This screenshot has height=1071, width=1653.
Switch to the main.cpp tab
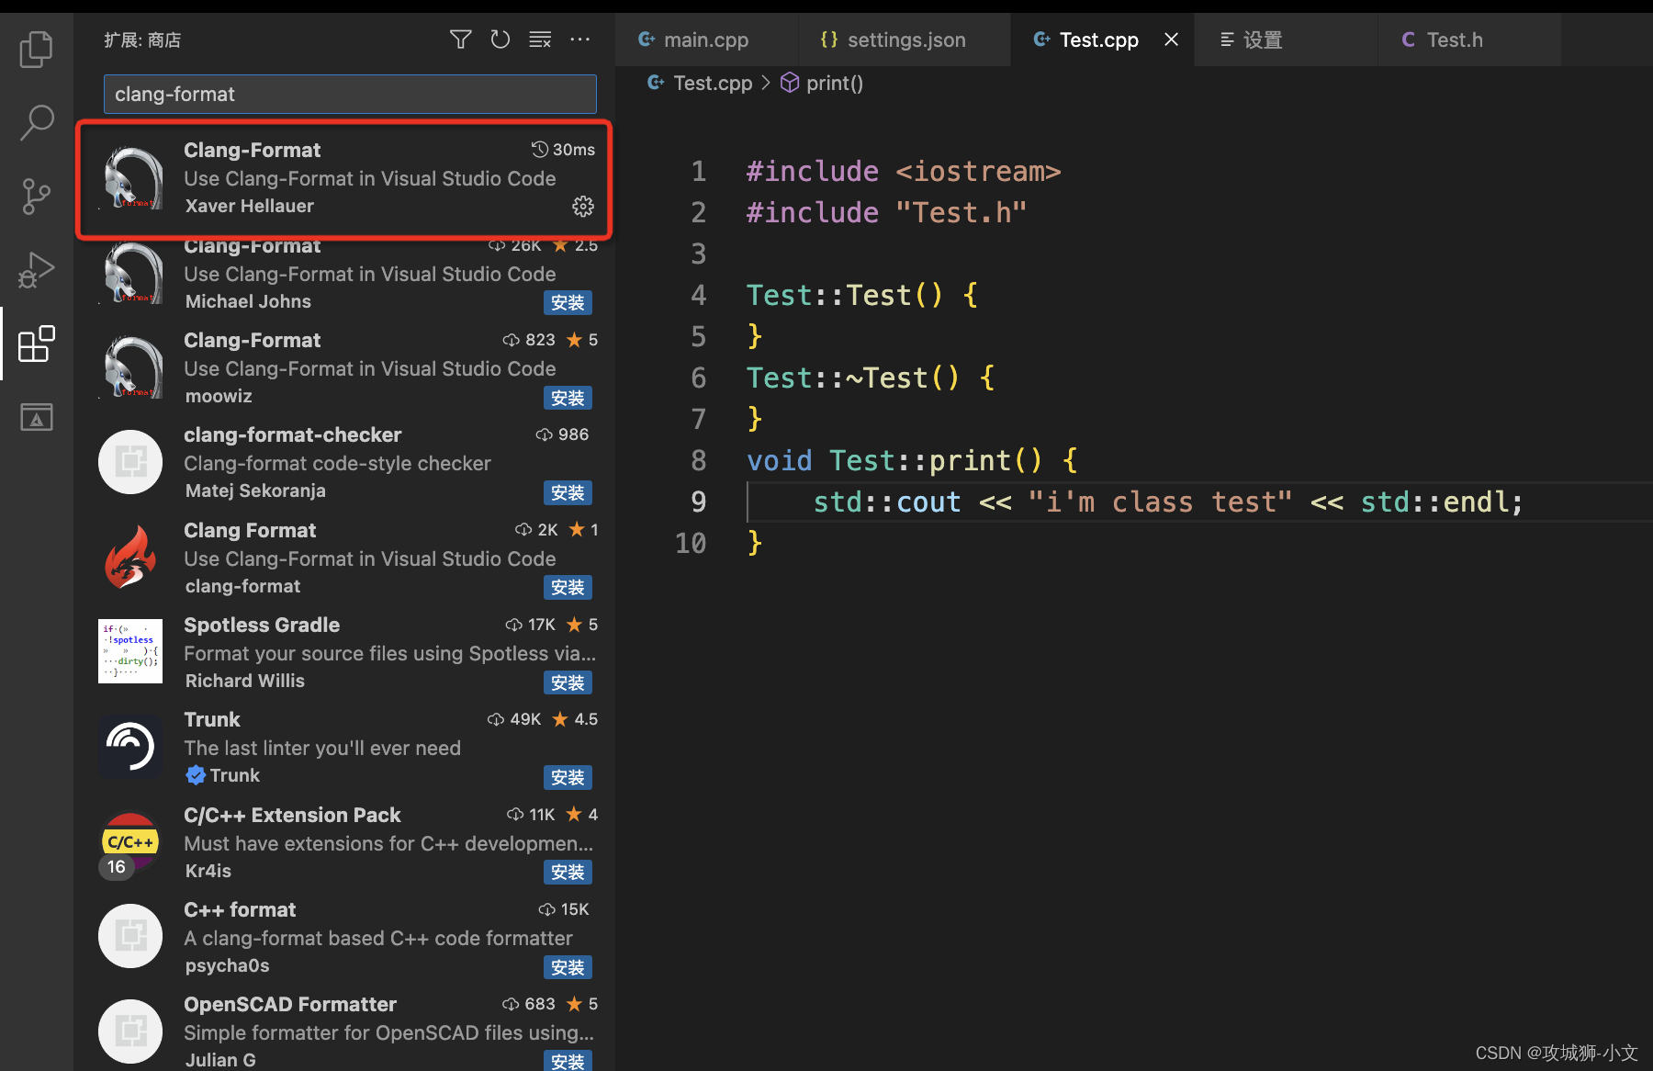coord(705,39)
